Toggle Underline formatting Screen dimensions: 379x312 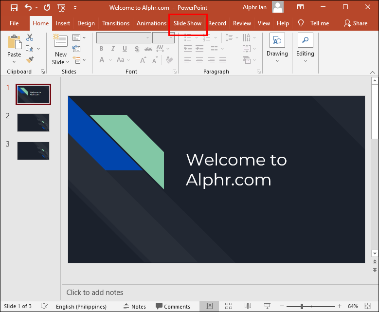pyautogui.click(x=125, y=49)
